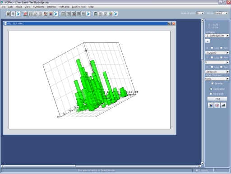Click the fx function toolbar icon

101,14
